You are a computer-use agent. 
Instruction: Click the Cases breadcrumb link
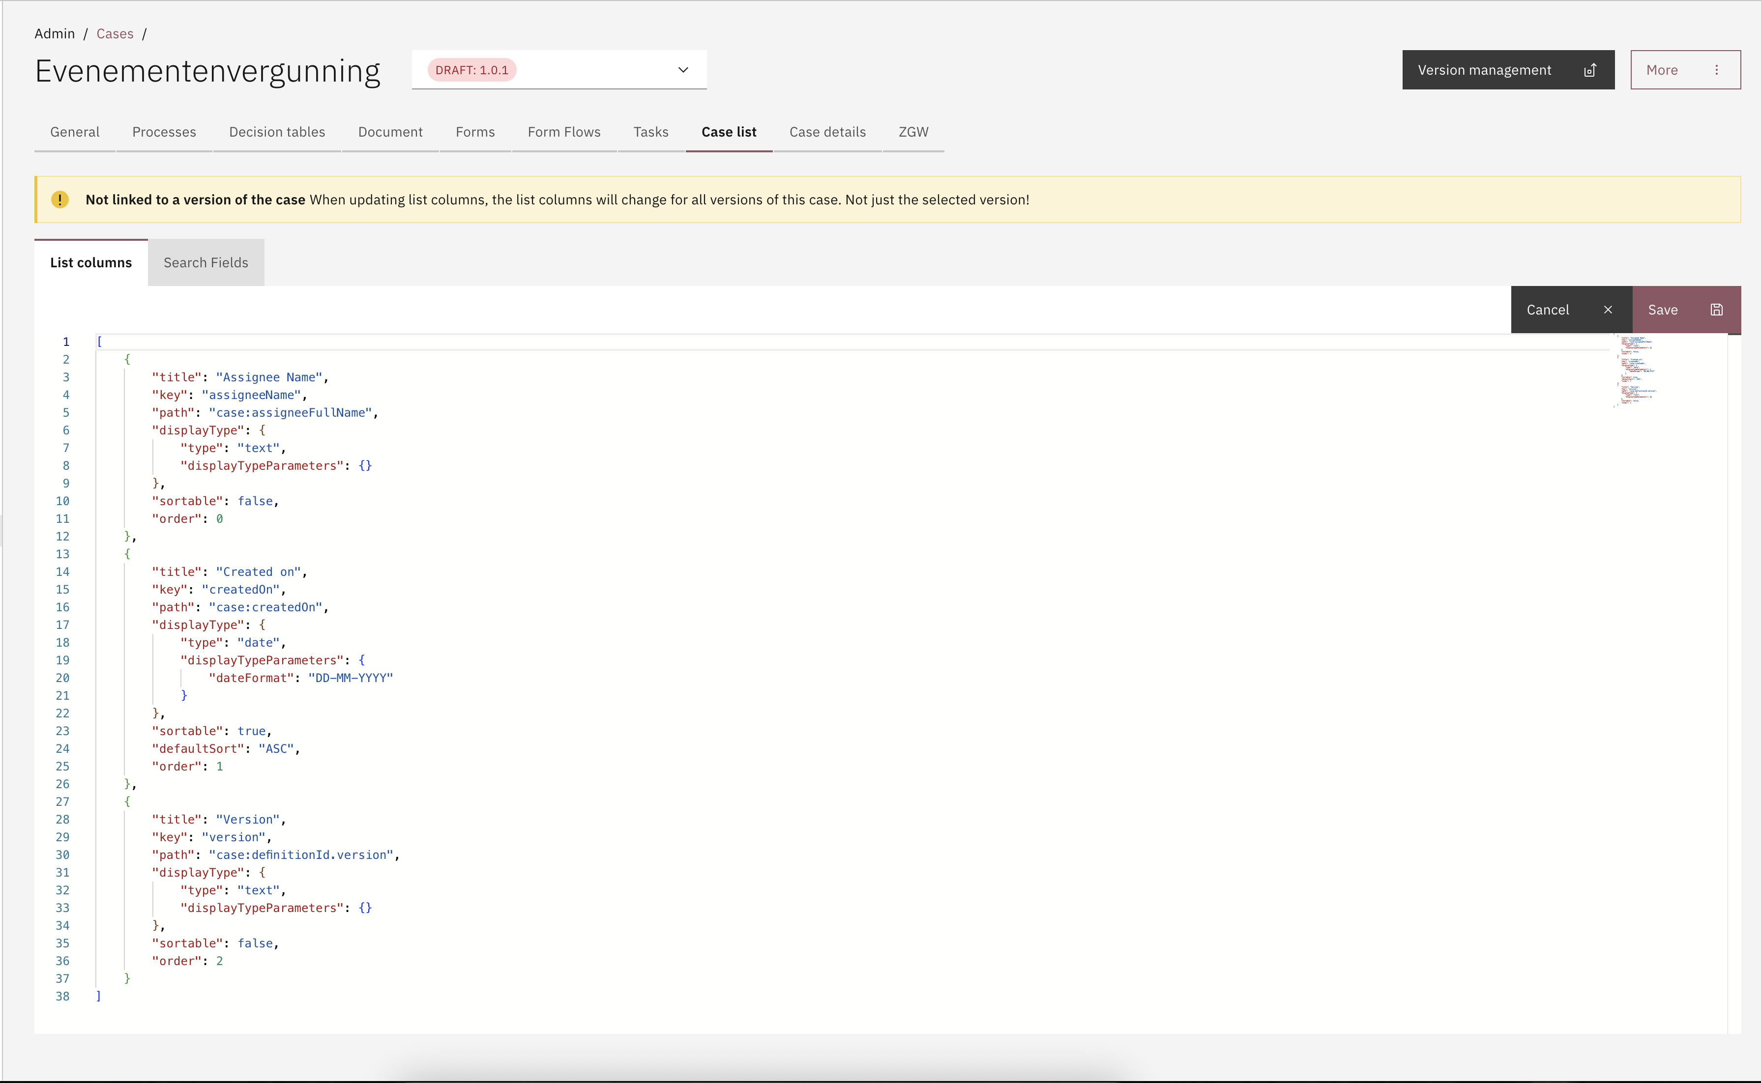click(115, 34)
